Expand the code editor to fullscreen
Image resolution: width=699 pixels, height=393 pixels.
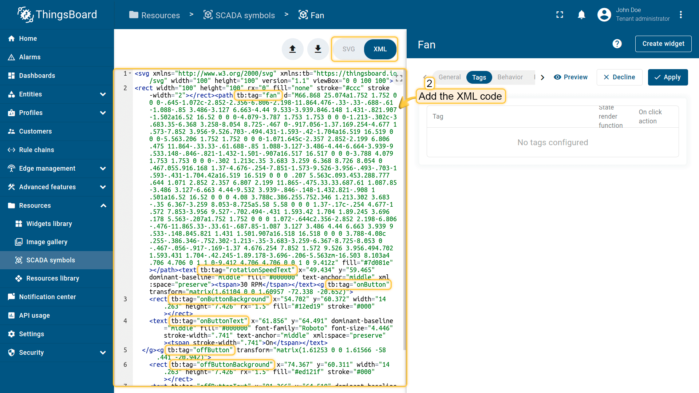tap(399, 78)
